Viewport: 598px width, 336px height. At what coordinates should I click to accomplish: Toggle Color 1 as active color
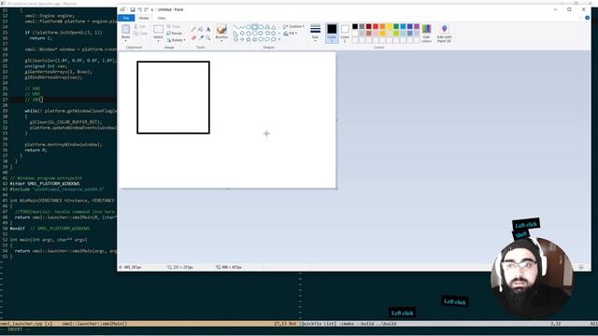click(x=332, y=34)
